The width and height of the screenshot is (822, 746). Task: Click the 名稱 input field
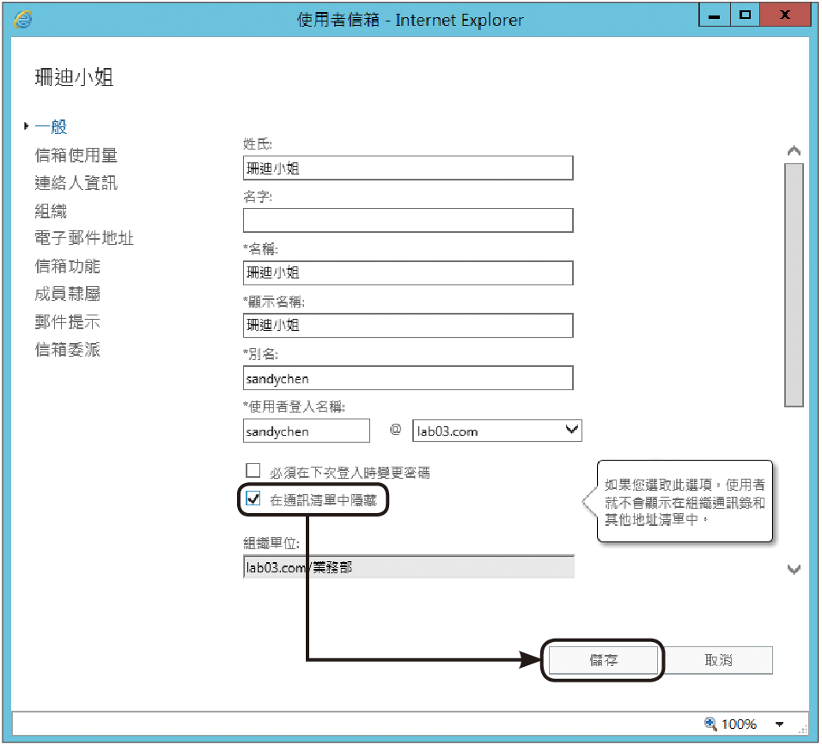click(x=408, y=272)
